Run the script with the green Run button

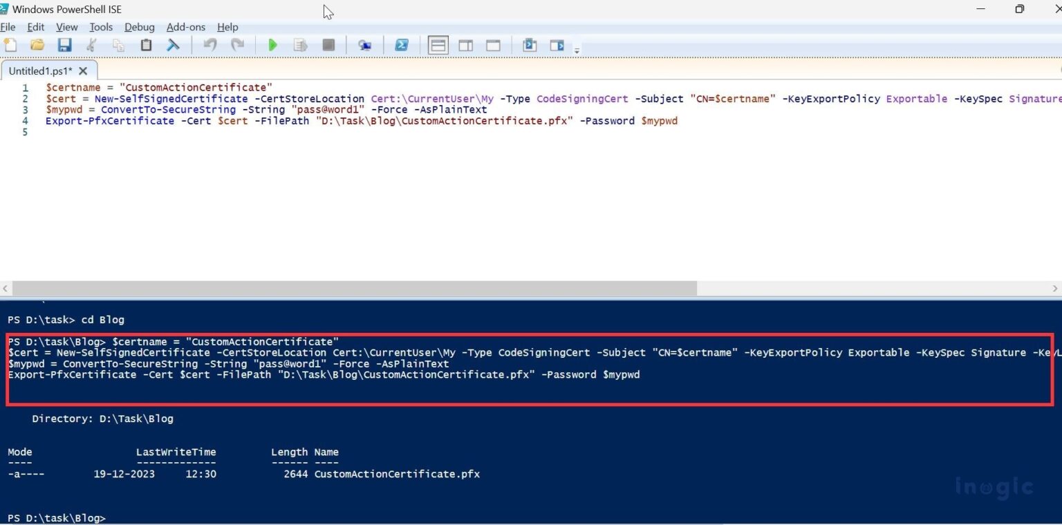click(x=272, y=44)
